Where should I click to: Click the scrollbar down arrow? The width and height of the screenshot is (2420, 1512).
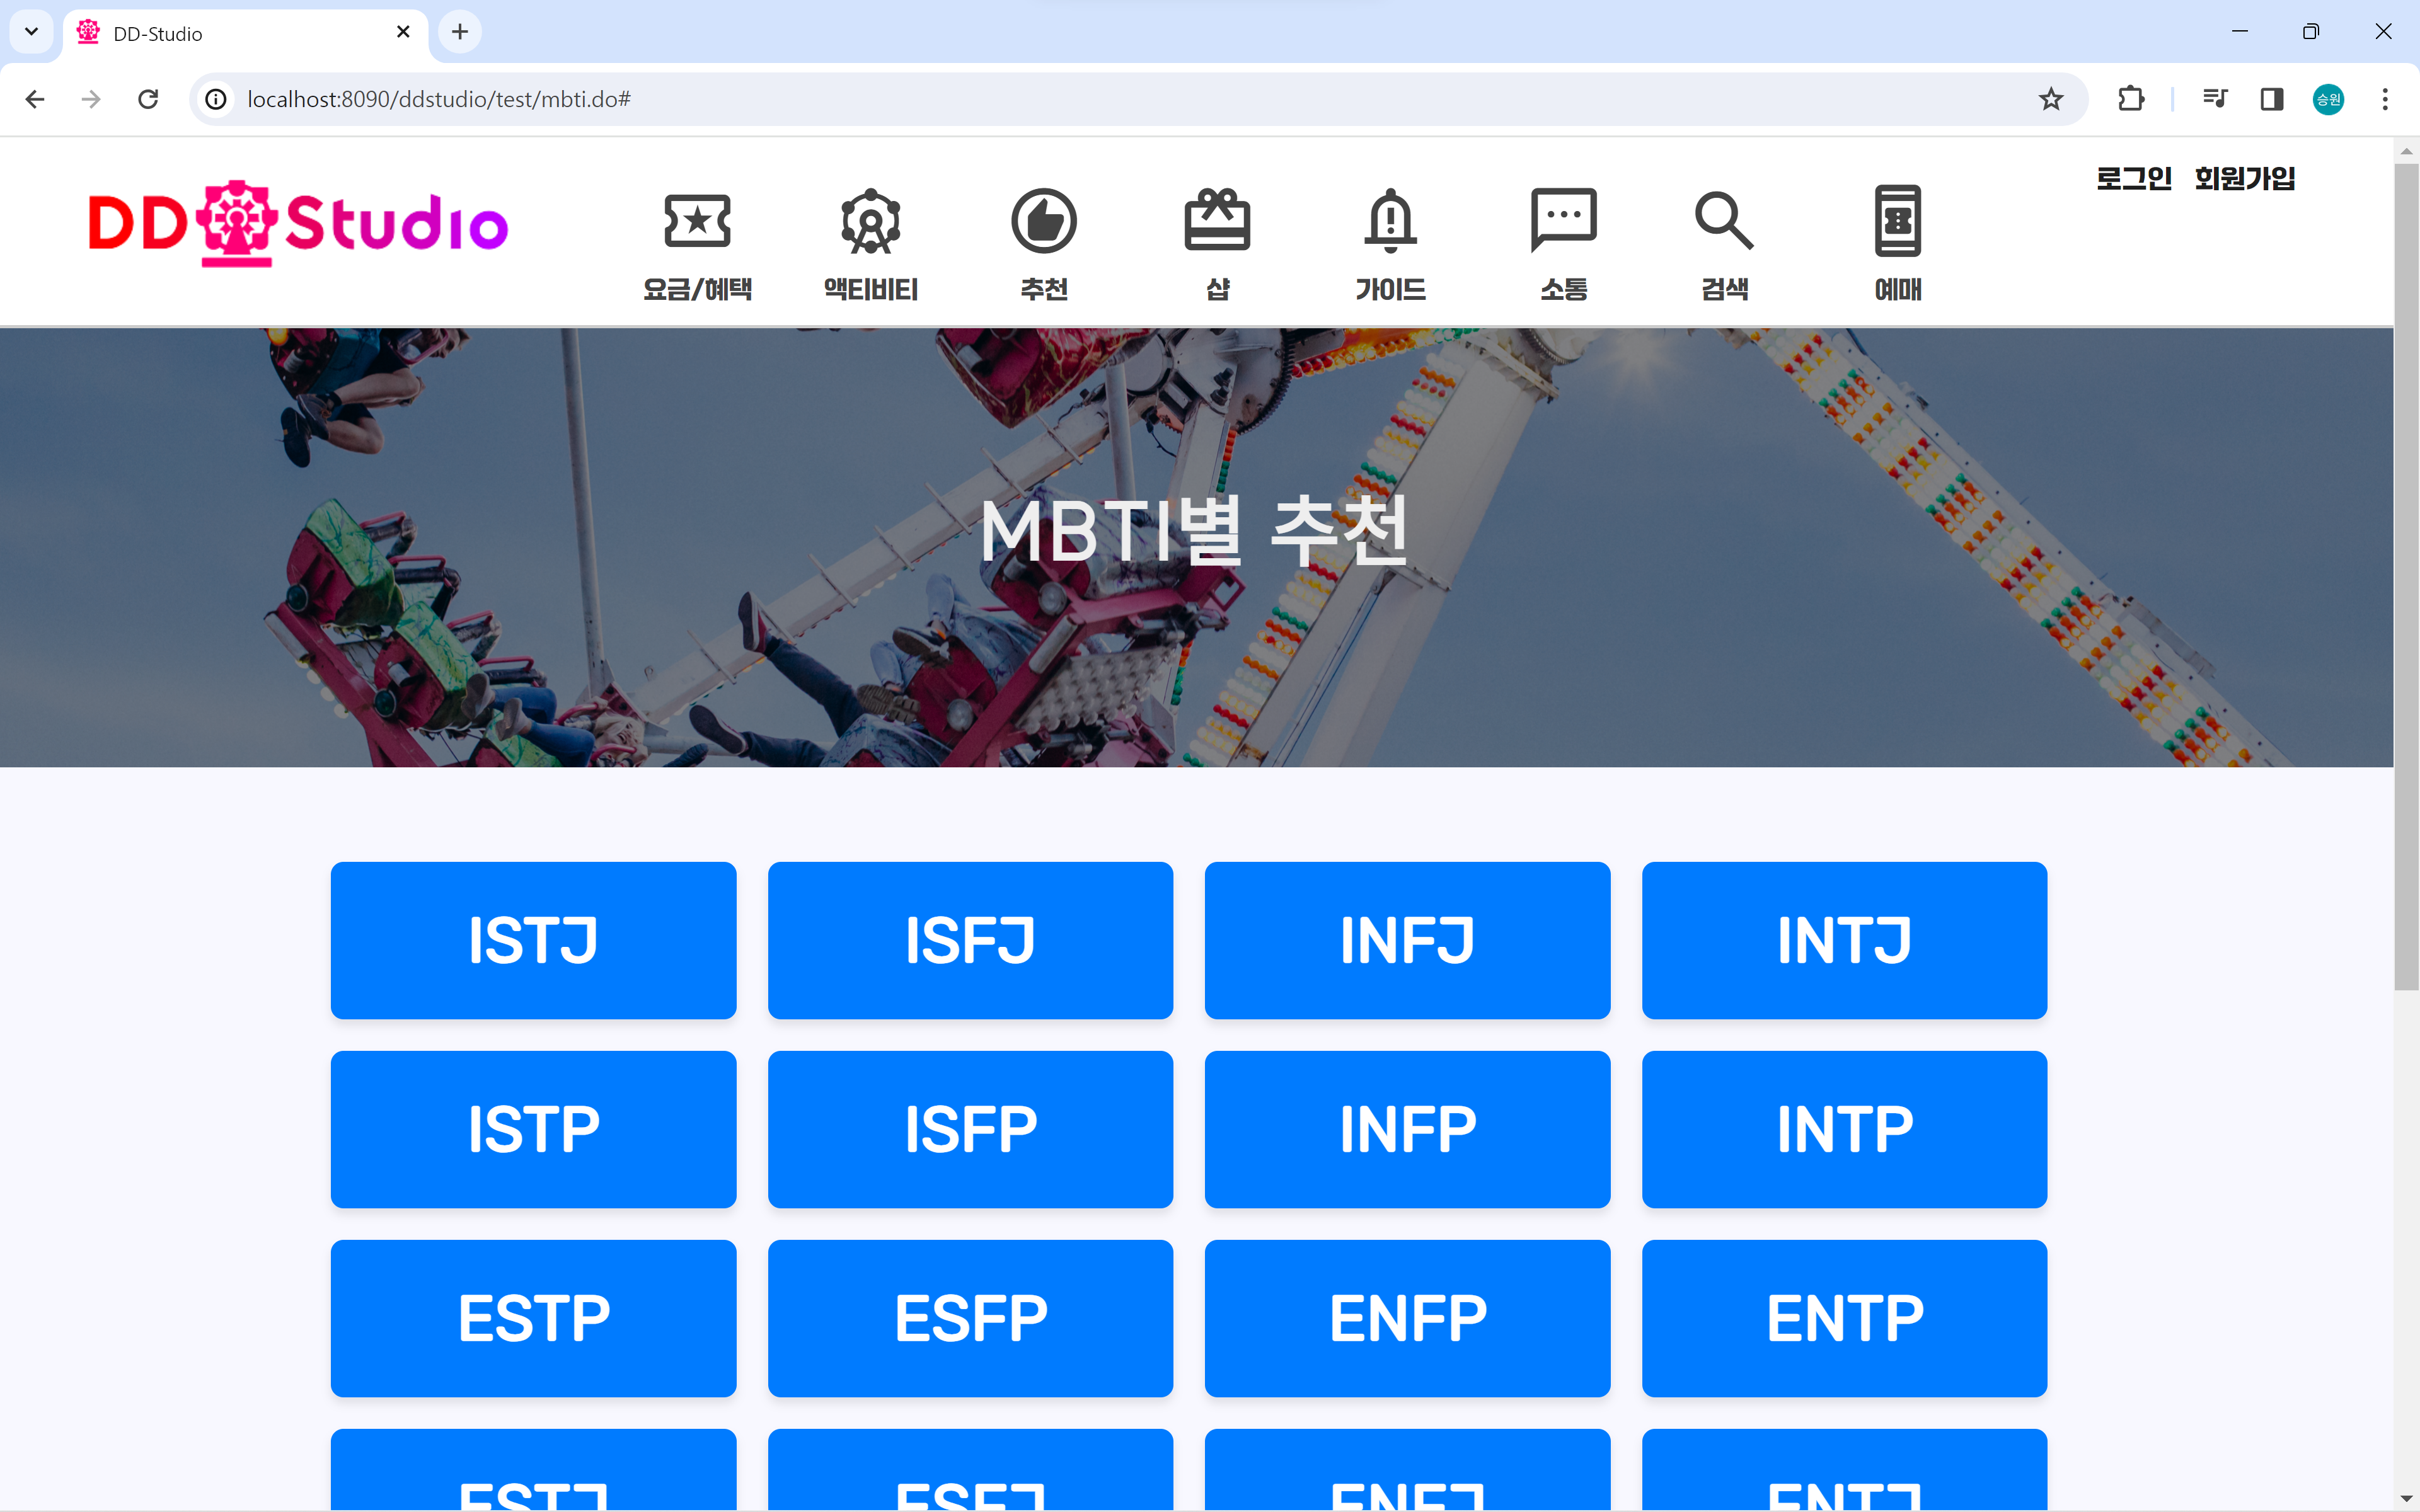point(2406,1498)
